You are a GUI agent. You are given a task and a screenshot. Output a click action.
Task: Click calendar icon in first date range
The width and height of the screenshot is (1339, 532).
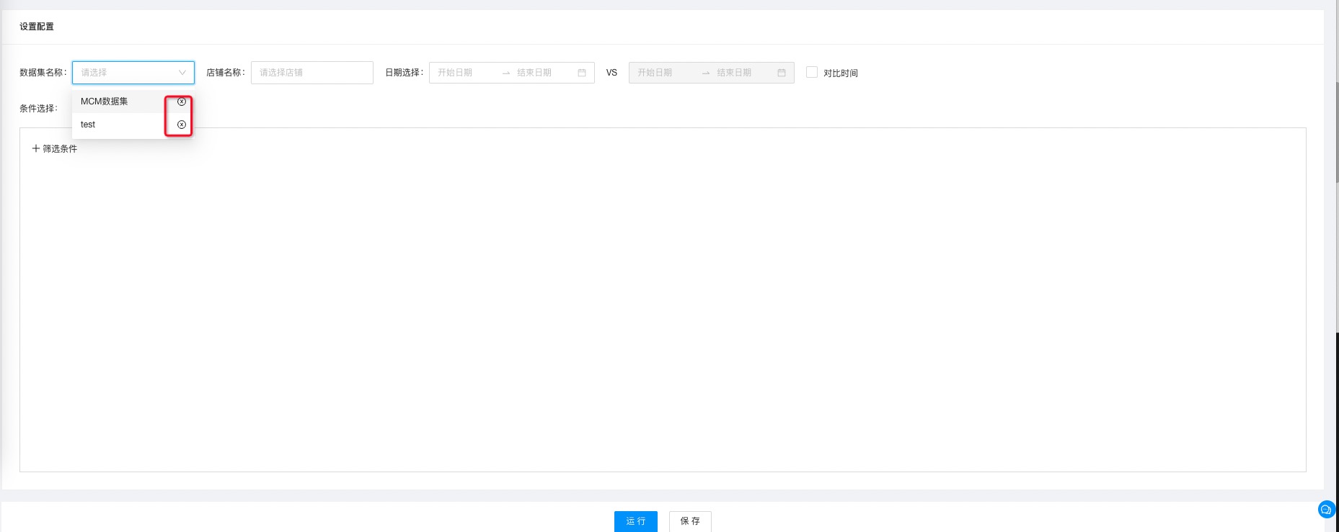pos(582,73)
